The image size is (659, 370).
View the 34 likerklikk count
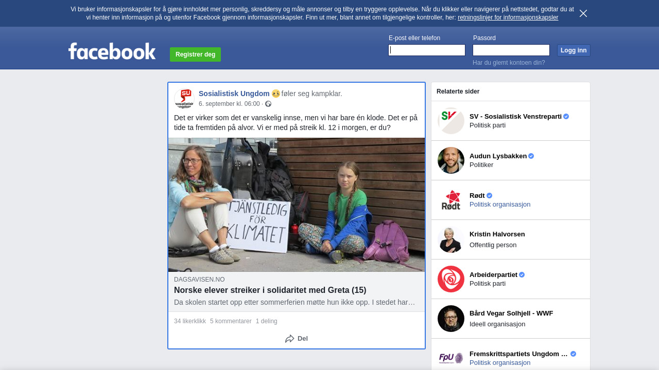click(190, 321)
